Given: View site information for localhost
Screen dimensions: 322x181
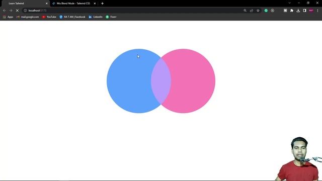Looking at the screenshot, I should [25, 11].
